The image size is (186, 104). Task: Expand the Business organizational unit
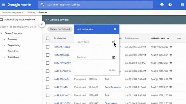point(4,39)
